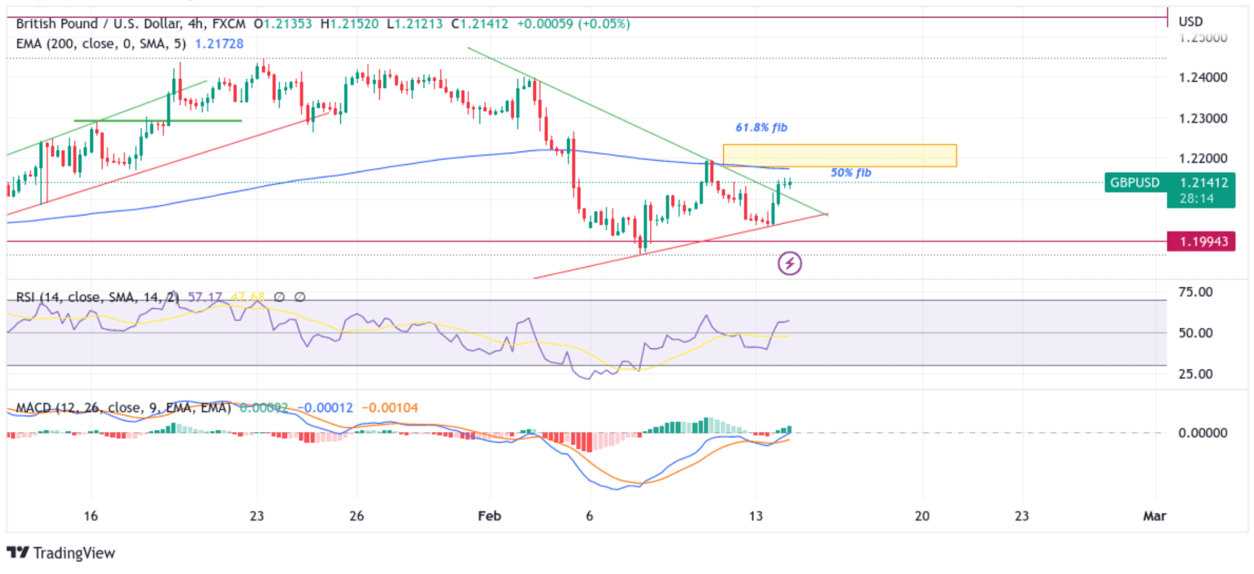Click the RSI average value 47.68

point(247,297)
